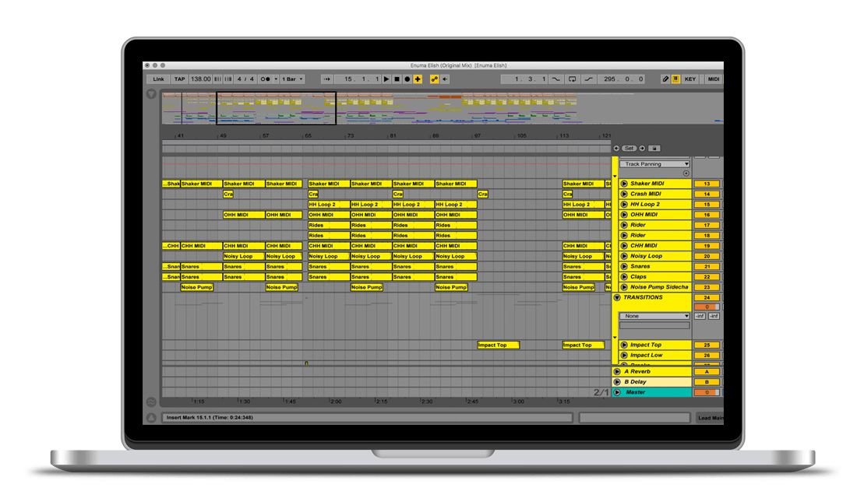Adjust the Master volume slider
The width and height of the screenshot is (857, 498).
pos(707,393)
